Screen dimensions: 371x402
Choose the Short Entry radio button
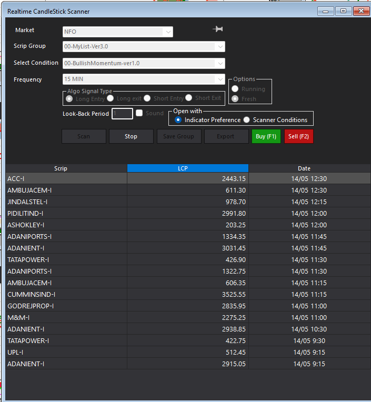click(147, 98)
